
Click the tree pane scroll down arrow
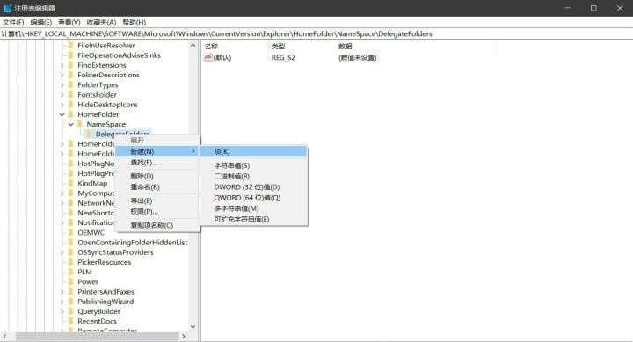point(193,327)
